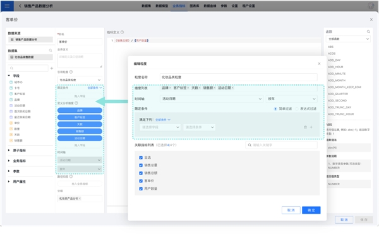The width and height of the screenshot is (379, 237).
Task: Click the 请输入关键字 search input
Action: click(282, 145)
